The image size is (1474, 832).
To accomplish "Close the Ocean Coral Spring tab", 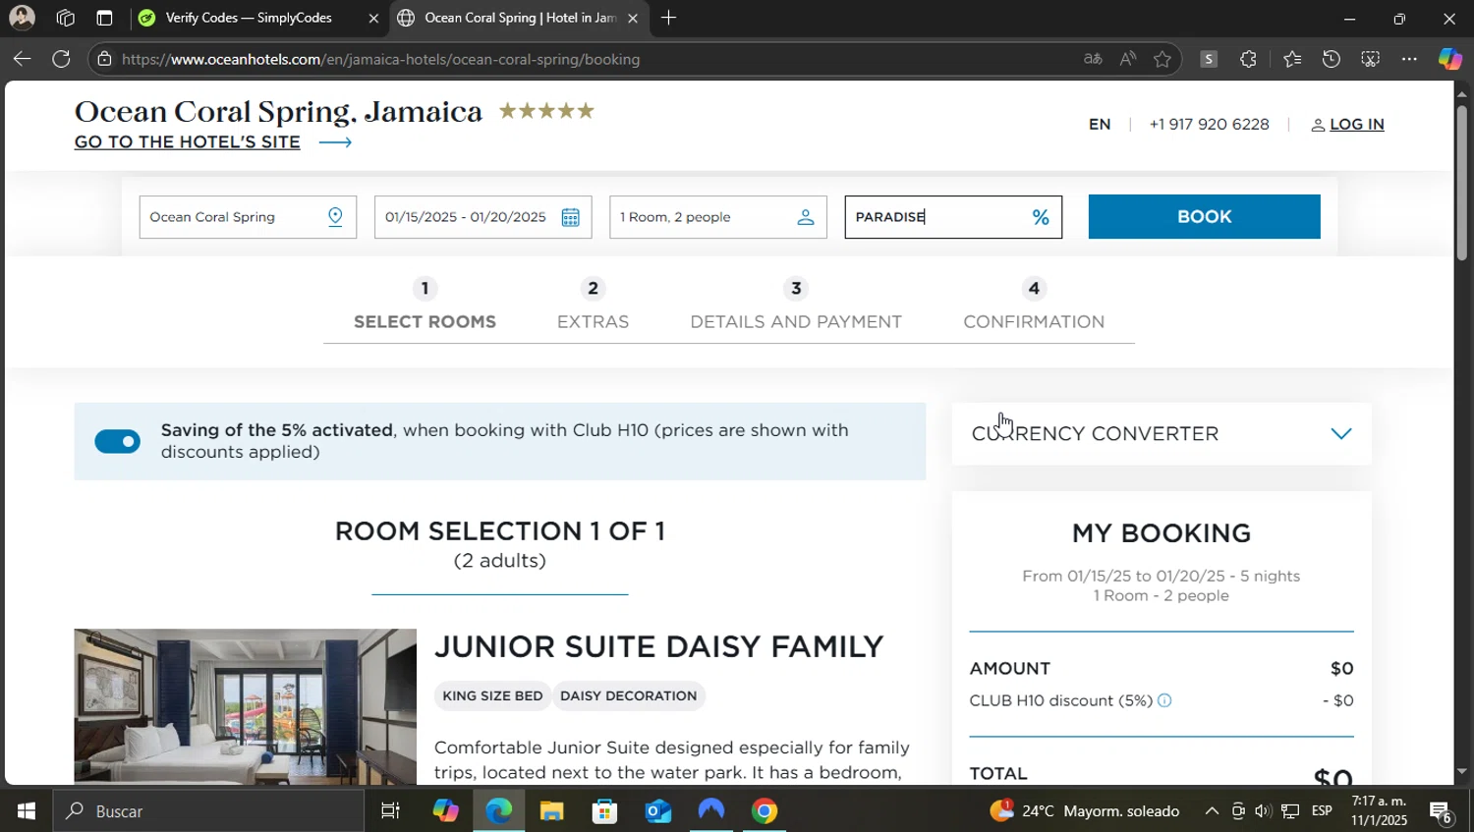I will [x=633, y=18].
